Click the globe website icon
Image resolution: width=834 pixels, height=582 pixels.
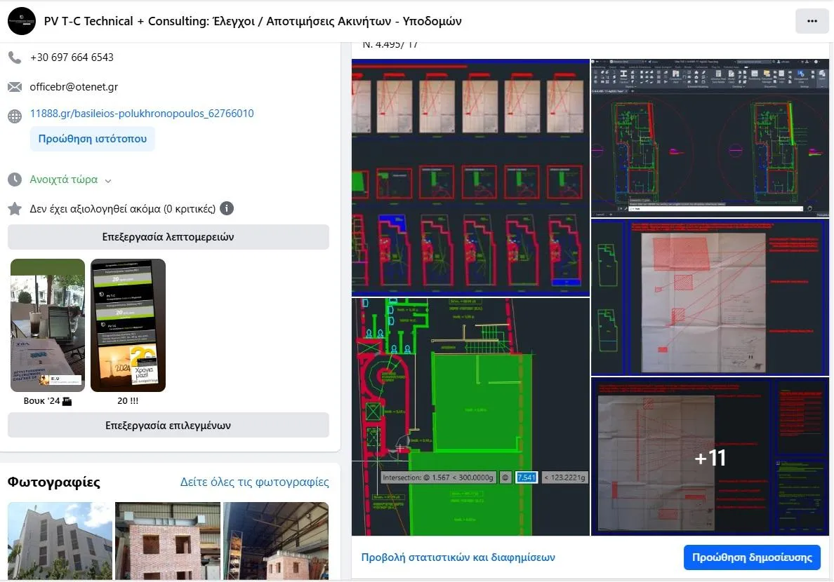[15, 116]
